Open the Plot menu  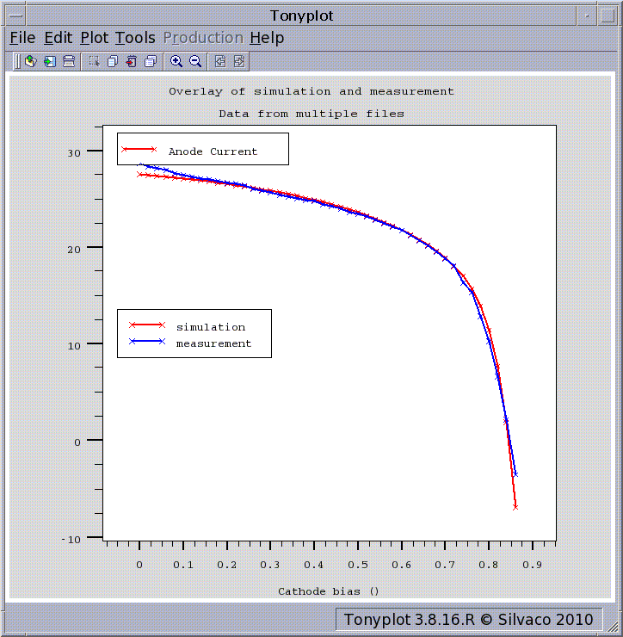point(94,38)
